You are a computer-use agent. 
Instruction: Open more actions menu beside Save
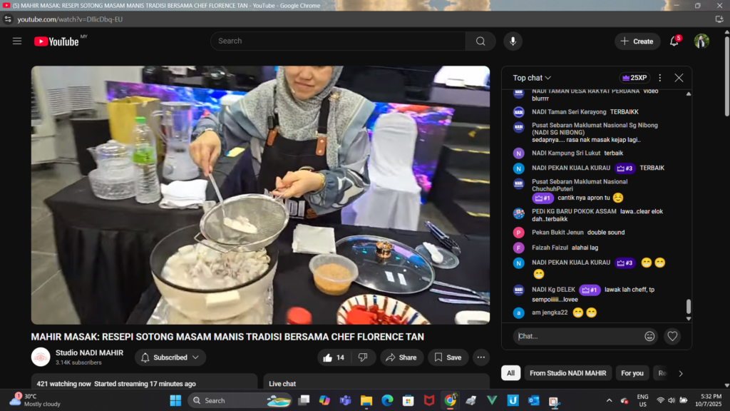tap(482, 357)
